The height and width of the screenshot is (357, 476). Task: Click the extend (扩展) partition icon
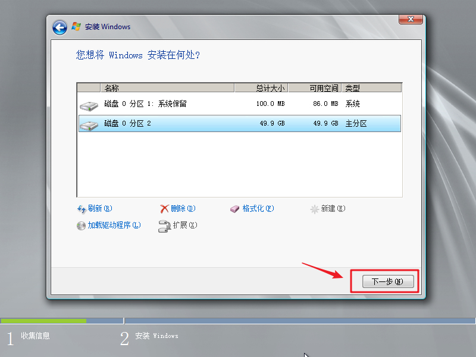[165, 226]
